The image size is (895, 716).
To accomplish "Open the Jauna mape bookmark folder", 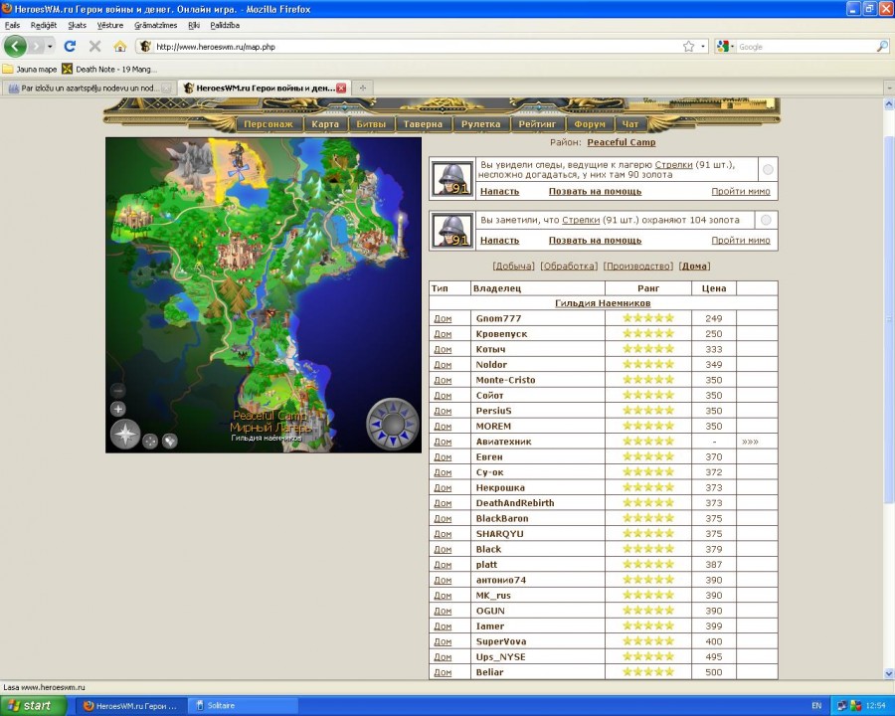I will pos(30,69).
